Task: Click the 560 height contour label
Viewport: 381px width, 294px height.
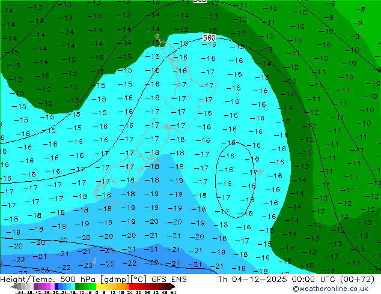Action: tap(209, 38)
